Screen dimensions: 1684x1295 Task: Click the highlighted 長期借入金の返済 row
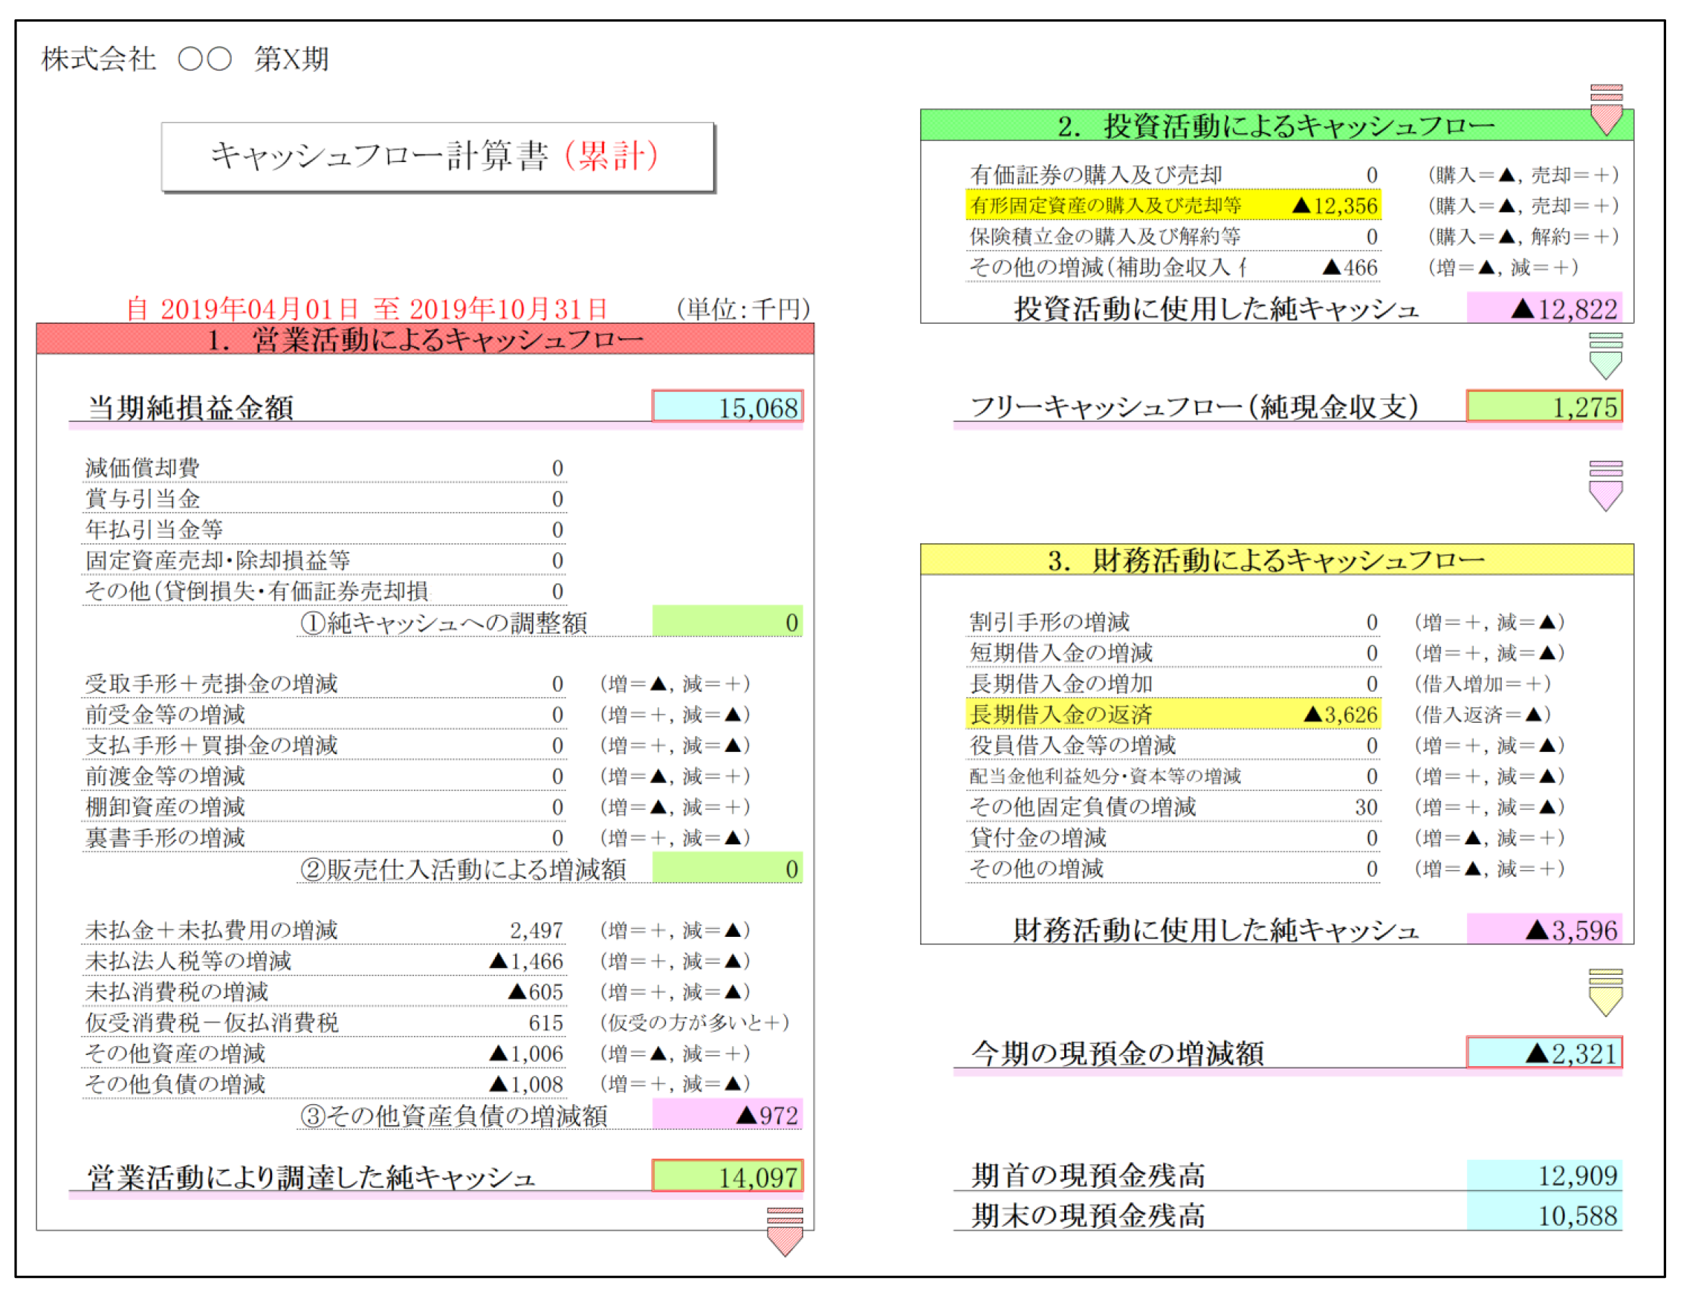click(x=1173, y=714)
